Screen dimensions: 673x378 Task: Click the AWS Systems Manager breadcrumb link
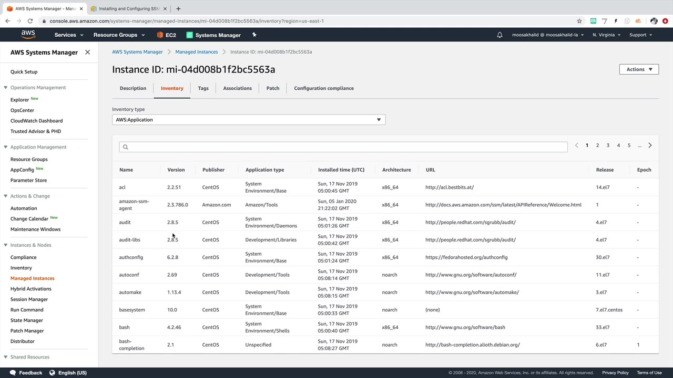(x=137, y=52)
